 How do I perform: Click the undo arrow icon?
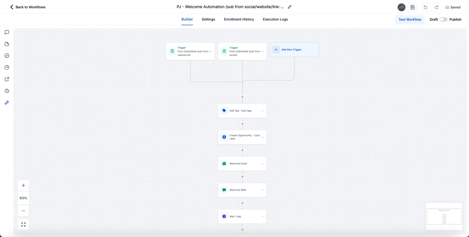coord(425,7)
